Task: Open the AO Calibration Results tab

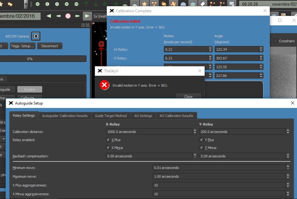Action: [x=176, y=116]
